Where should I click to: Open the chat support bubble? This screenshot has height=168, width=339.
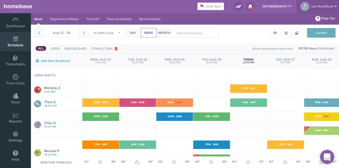pyautogui.click(x=327, y=157)
